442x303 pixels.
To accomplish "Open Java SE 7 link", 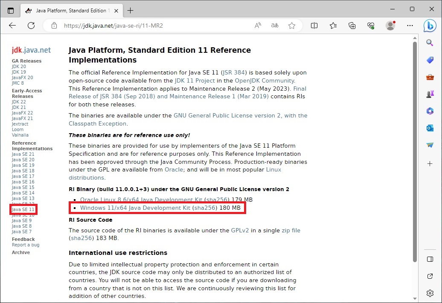I will pyautogui.click(x=22, y=232).
